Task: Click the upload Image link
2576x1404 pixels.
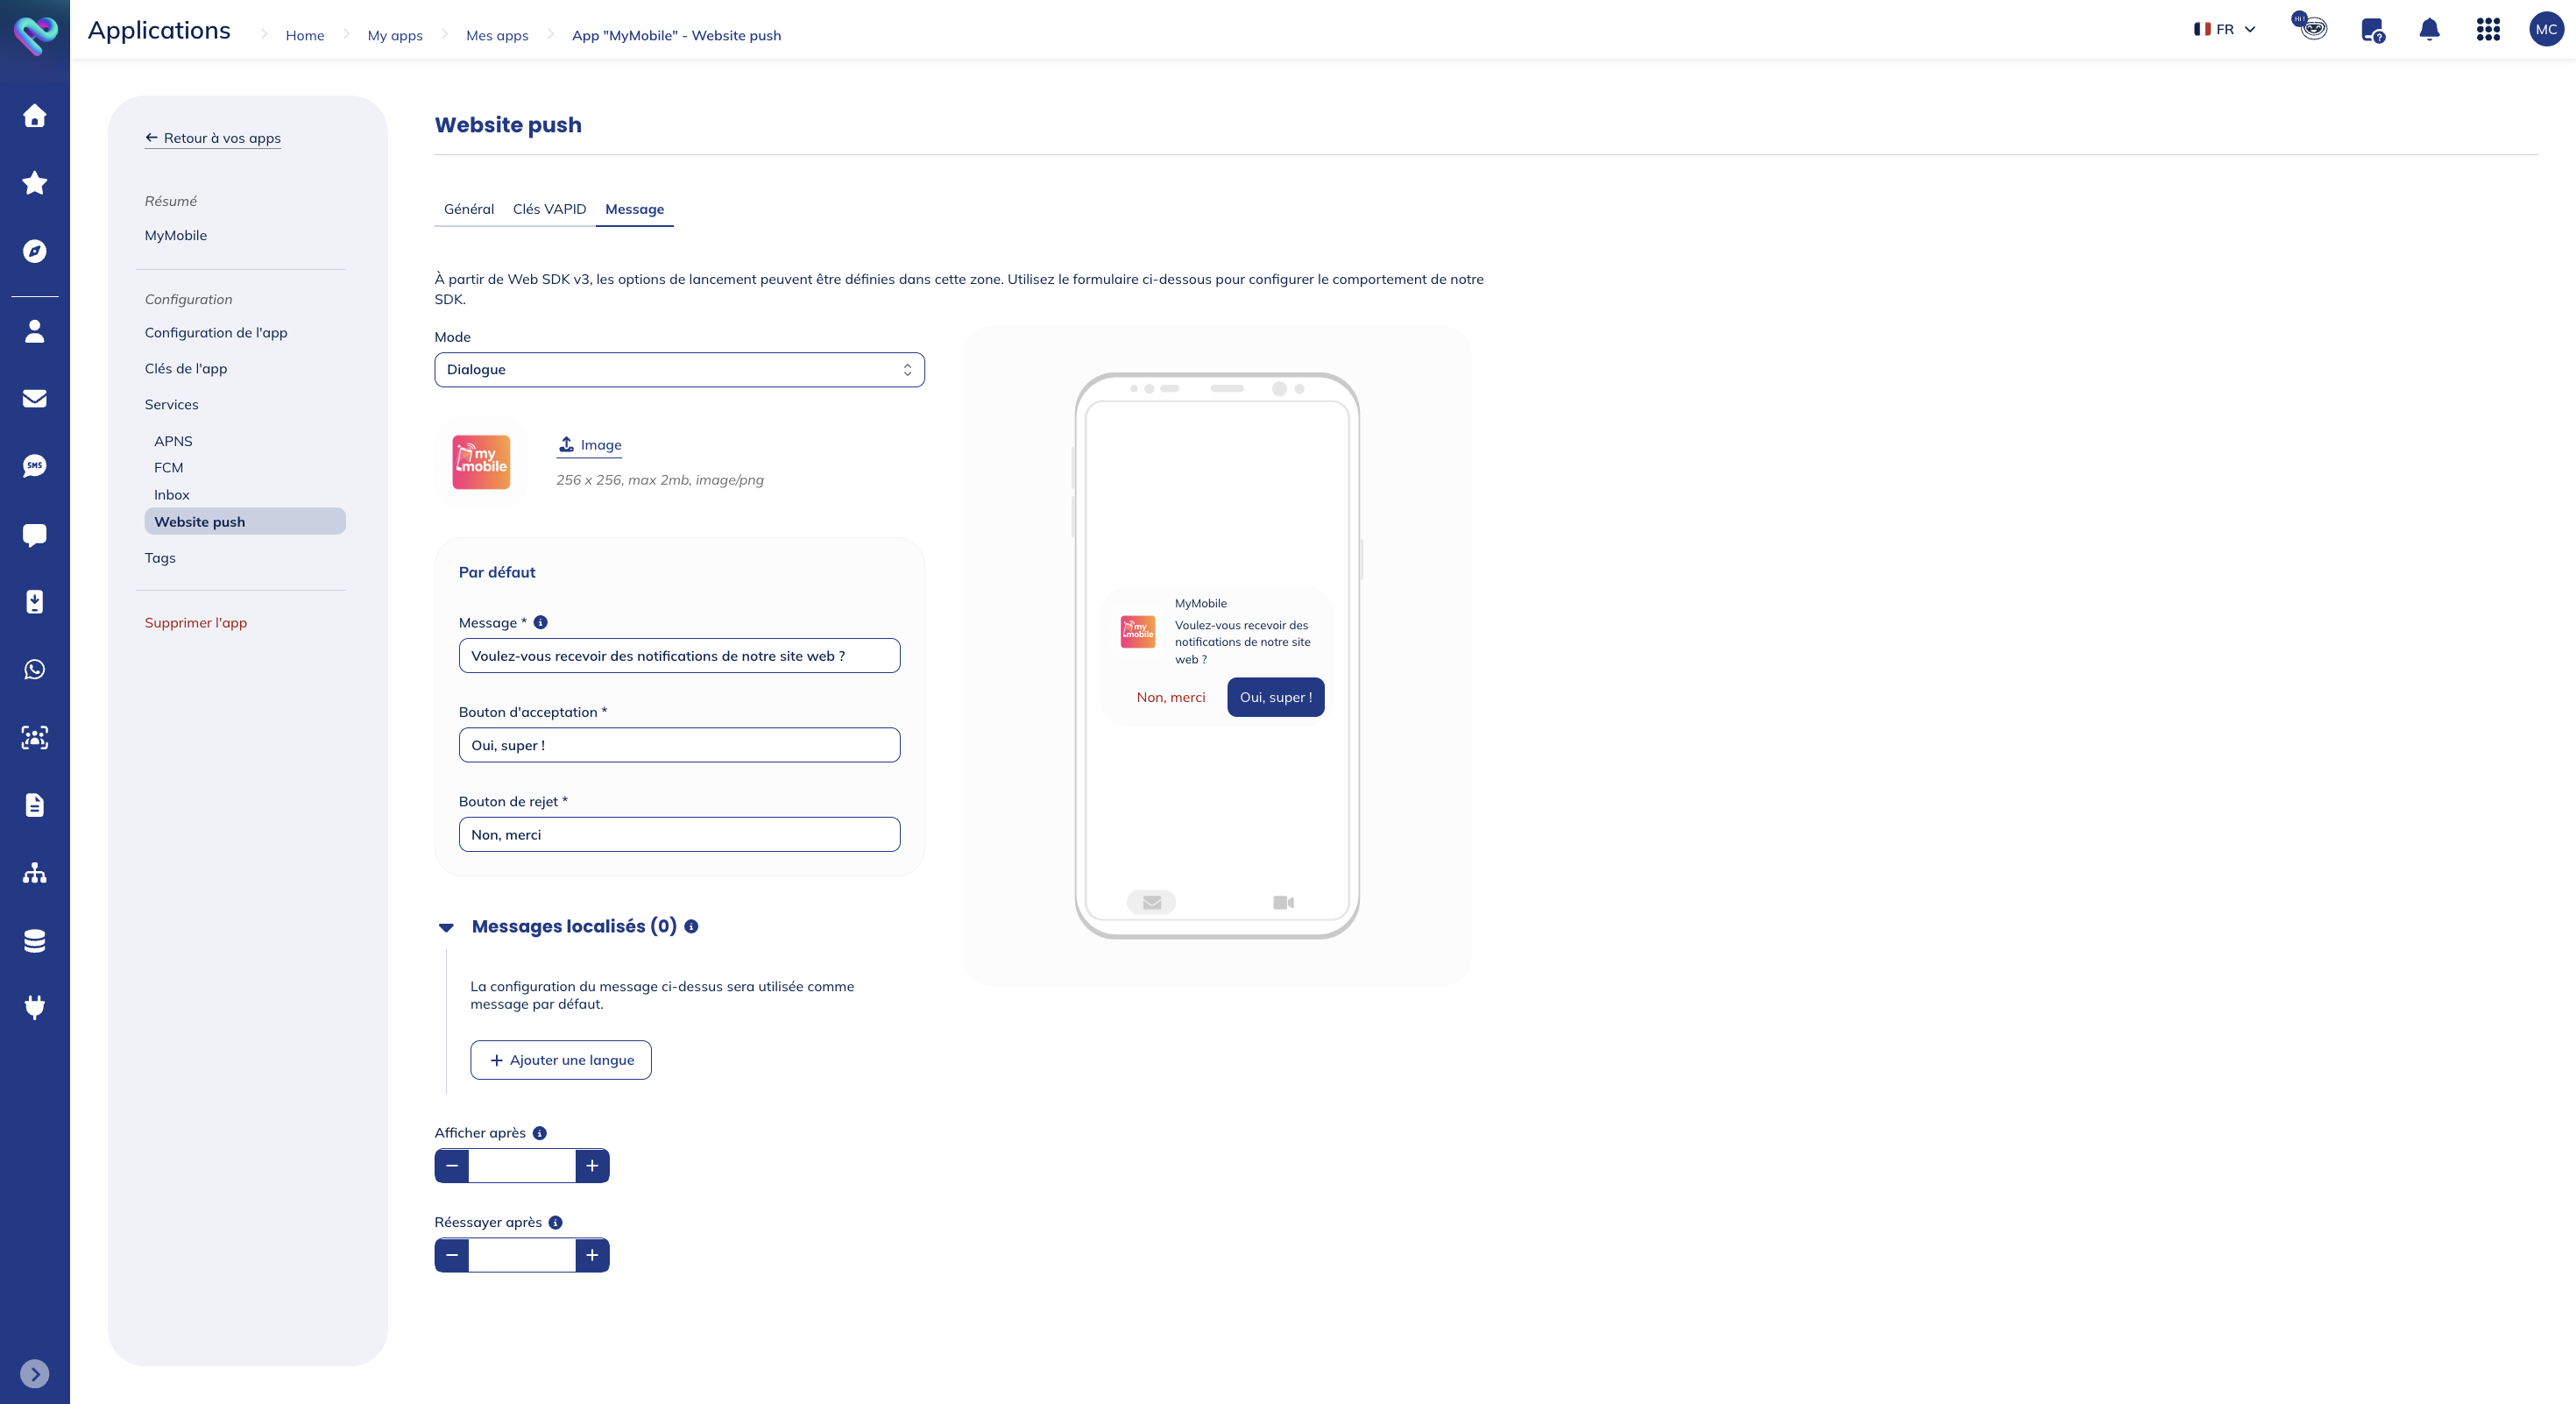Action: [590, 445]
